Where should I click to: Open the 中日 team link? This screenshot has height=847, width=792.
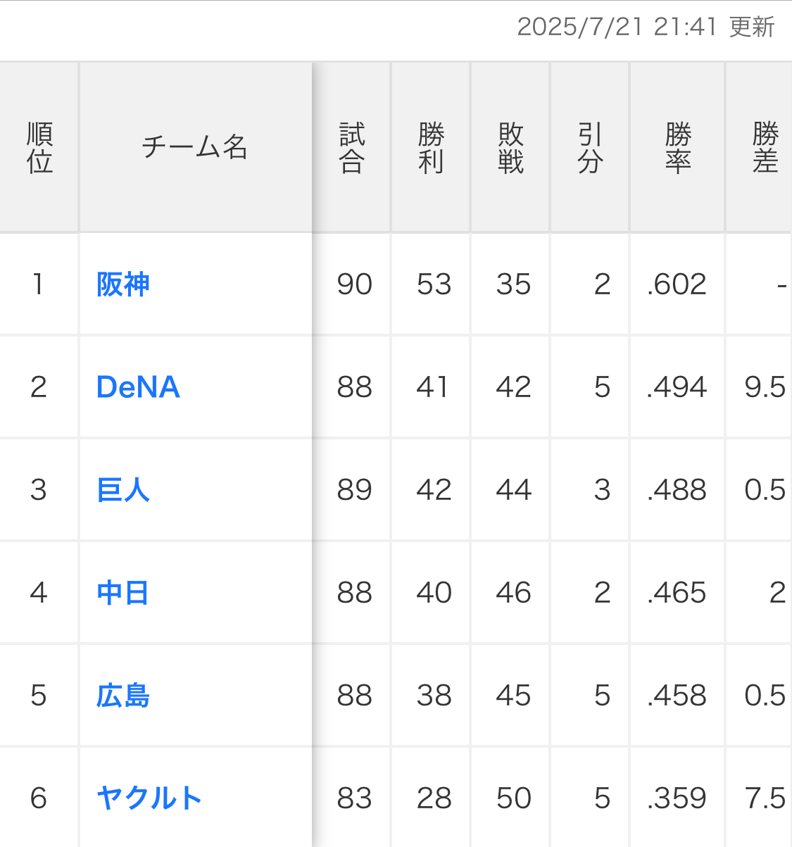click(x=123, y=593)
